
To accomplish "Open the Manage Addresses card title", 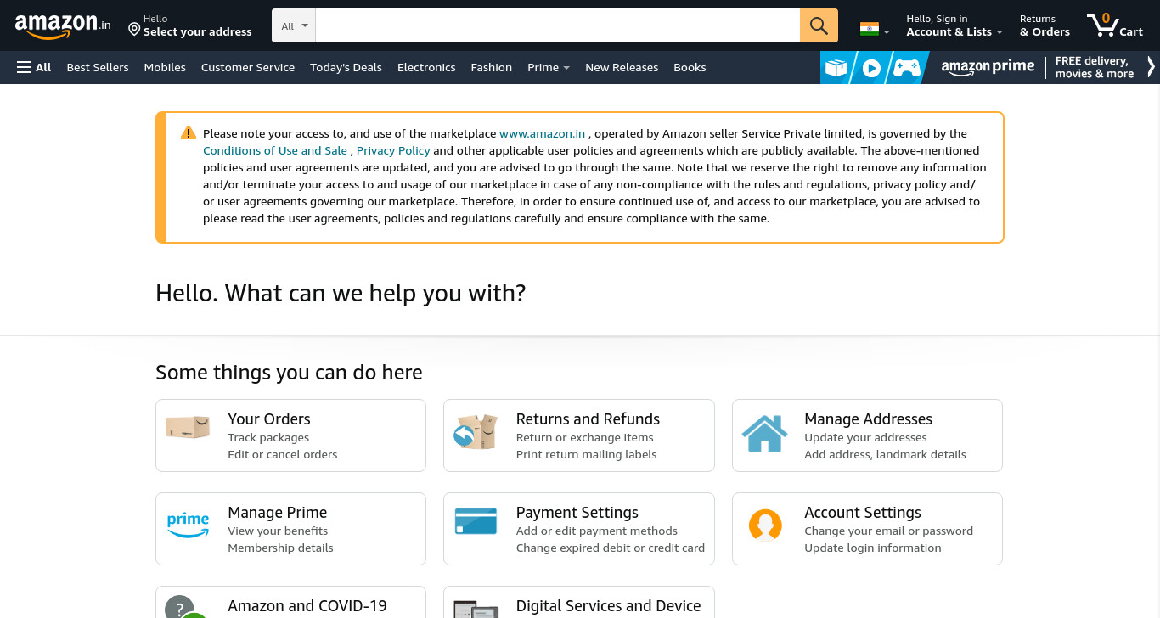I will [x=868, y=419].
